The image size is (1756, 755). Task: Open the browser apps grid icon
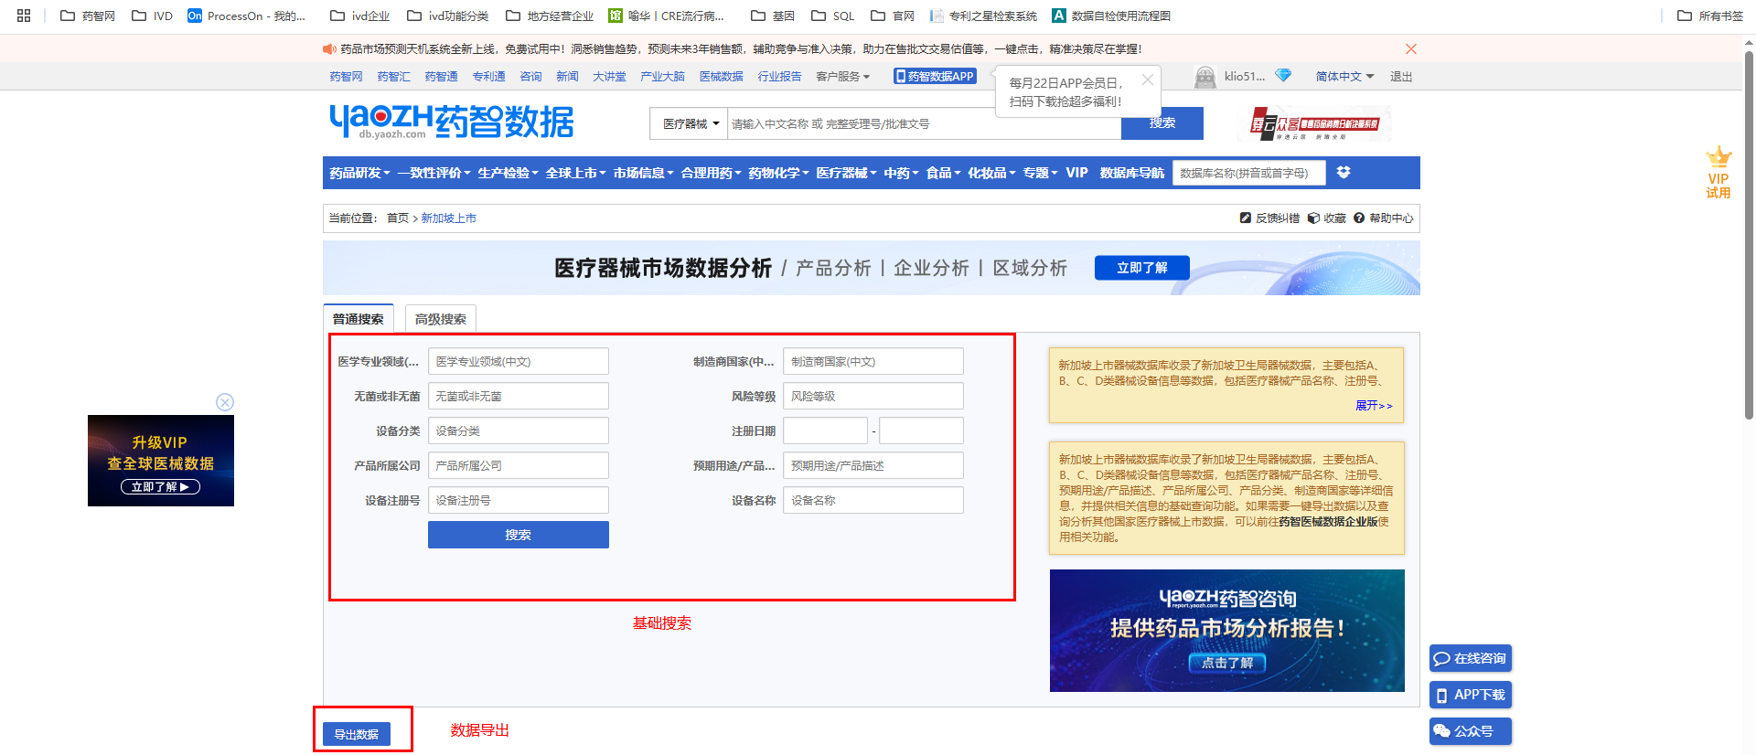point(24,16)
